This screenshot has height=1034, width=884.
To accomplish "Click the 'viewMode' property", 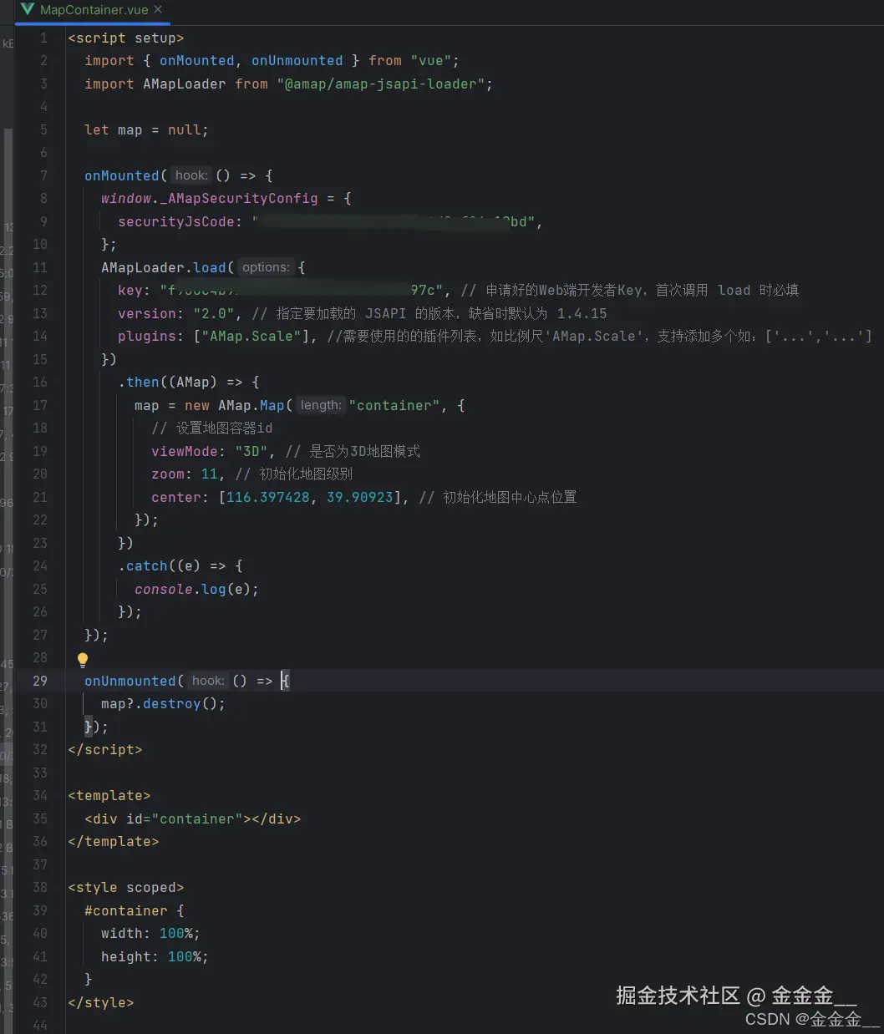I will (x=185, y=451).
